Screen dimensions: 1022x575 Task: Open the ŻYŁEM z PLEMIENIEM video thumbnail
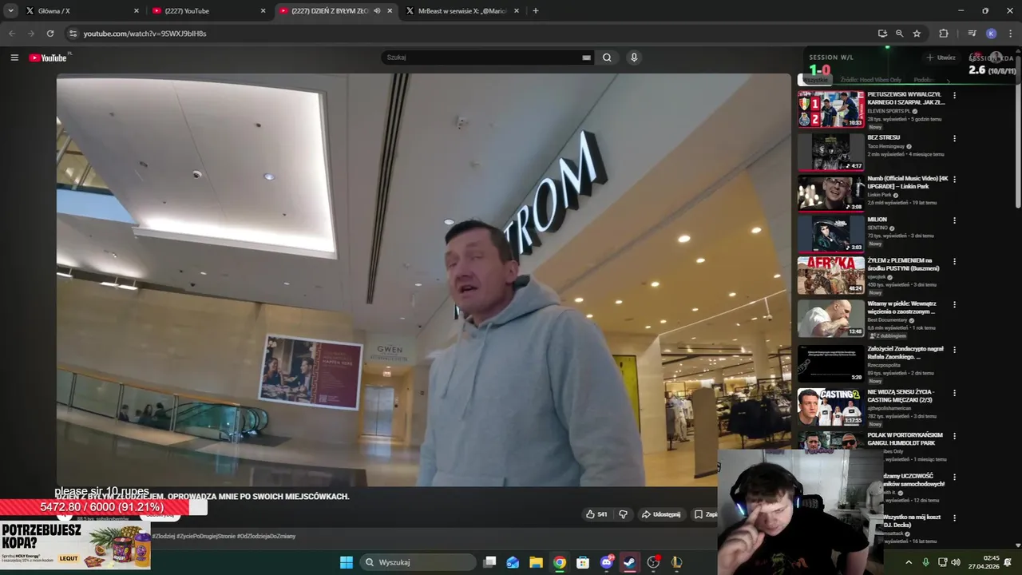pos(831,276)
